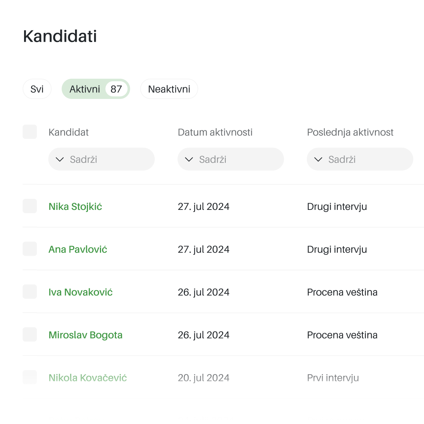
Task: Mark the Miroslav Bogota checkbox
Action: coord(30,335)
